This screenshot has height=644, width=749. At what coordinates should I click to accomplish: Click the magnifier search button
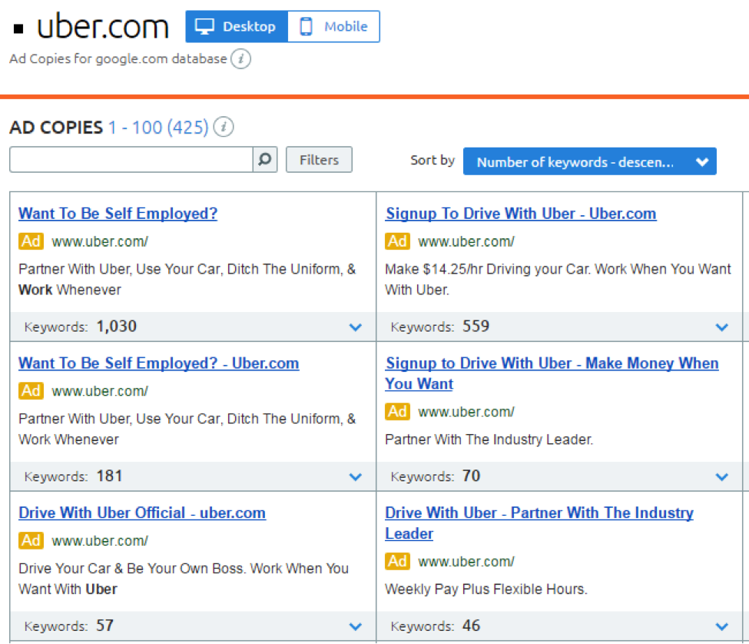point(265,160)
